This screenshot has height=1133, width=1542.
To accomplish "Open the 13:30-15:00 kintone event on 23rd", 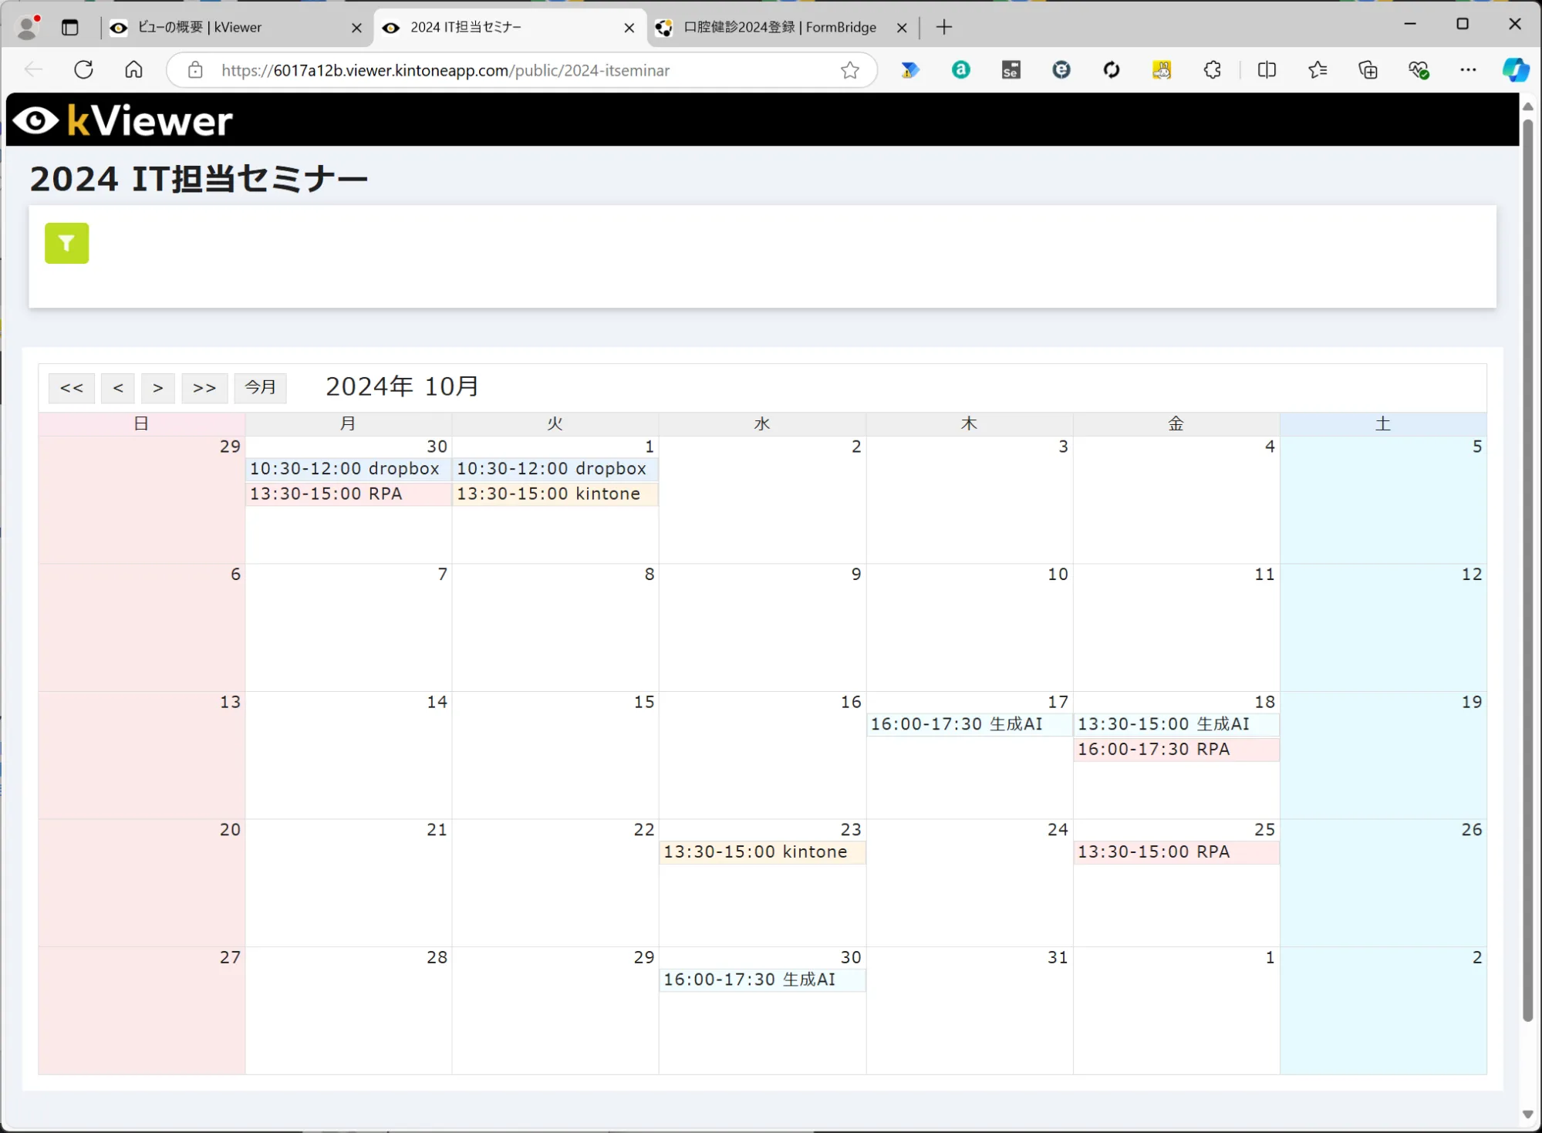I will [756, 852].
